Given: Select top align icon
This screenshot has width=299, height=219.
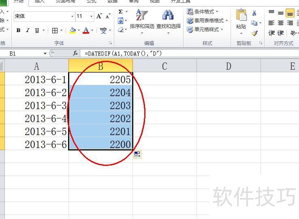Looking at the screenshot, I should [x=271, y=13].
